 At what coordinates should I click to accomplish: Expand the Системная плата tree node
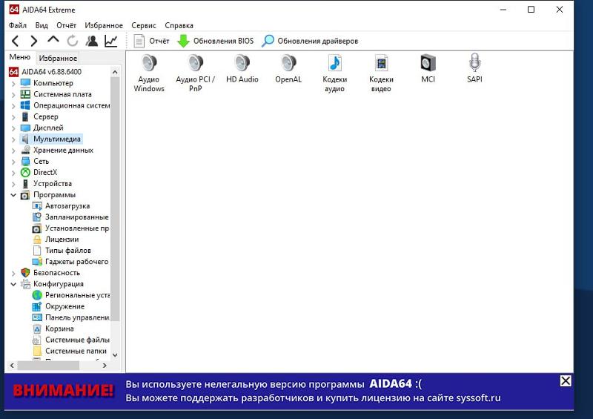click(13, 95)
